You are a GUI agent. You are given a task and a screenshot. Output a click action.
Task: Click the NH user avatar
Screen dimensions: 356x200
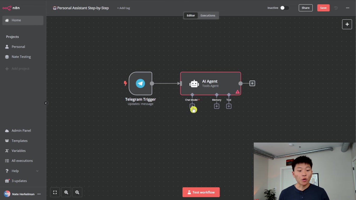pyautogui.click(x=7, y=194)
